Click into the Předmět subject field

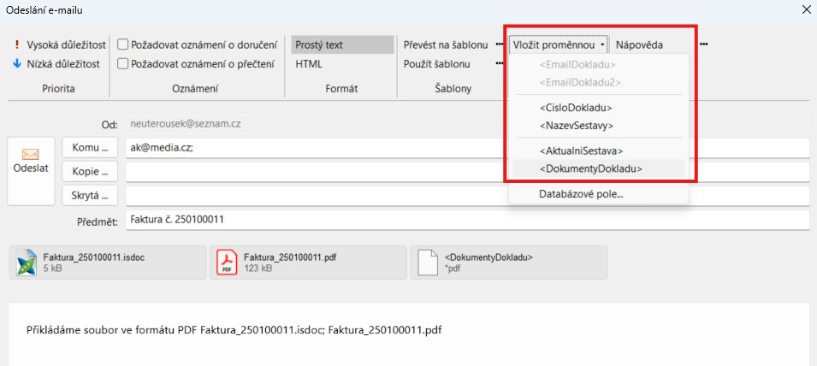(x=466, y=220)
